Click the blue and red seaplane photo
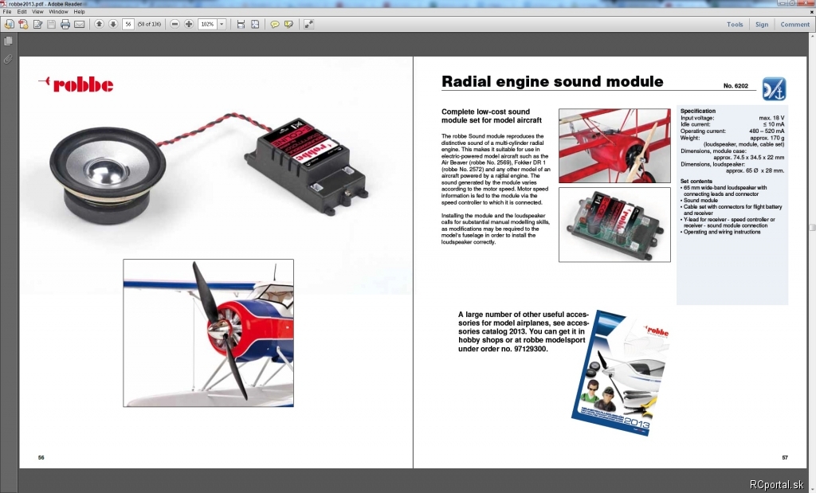Screen dimensions: 816x493 coord(208,333)
